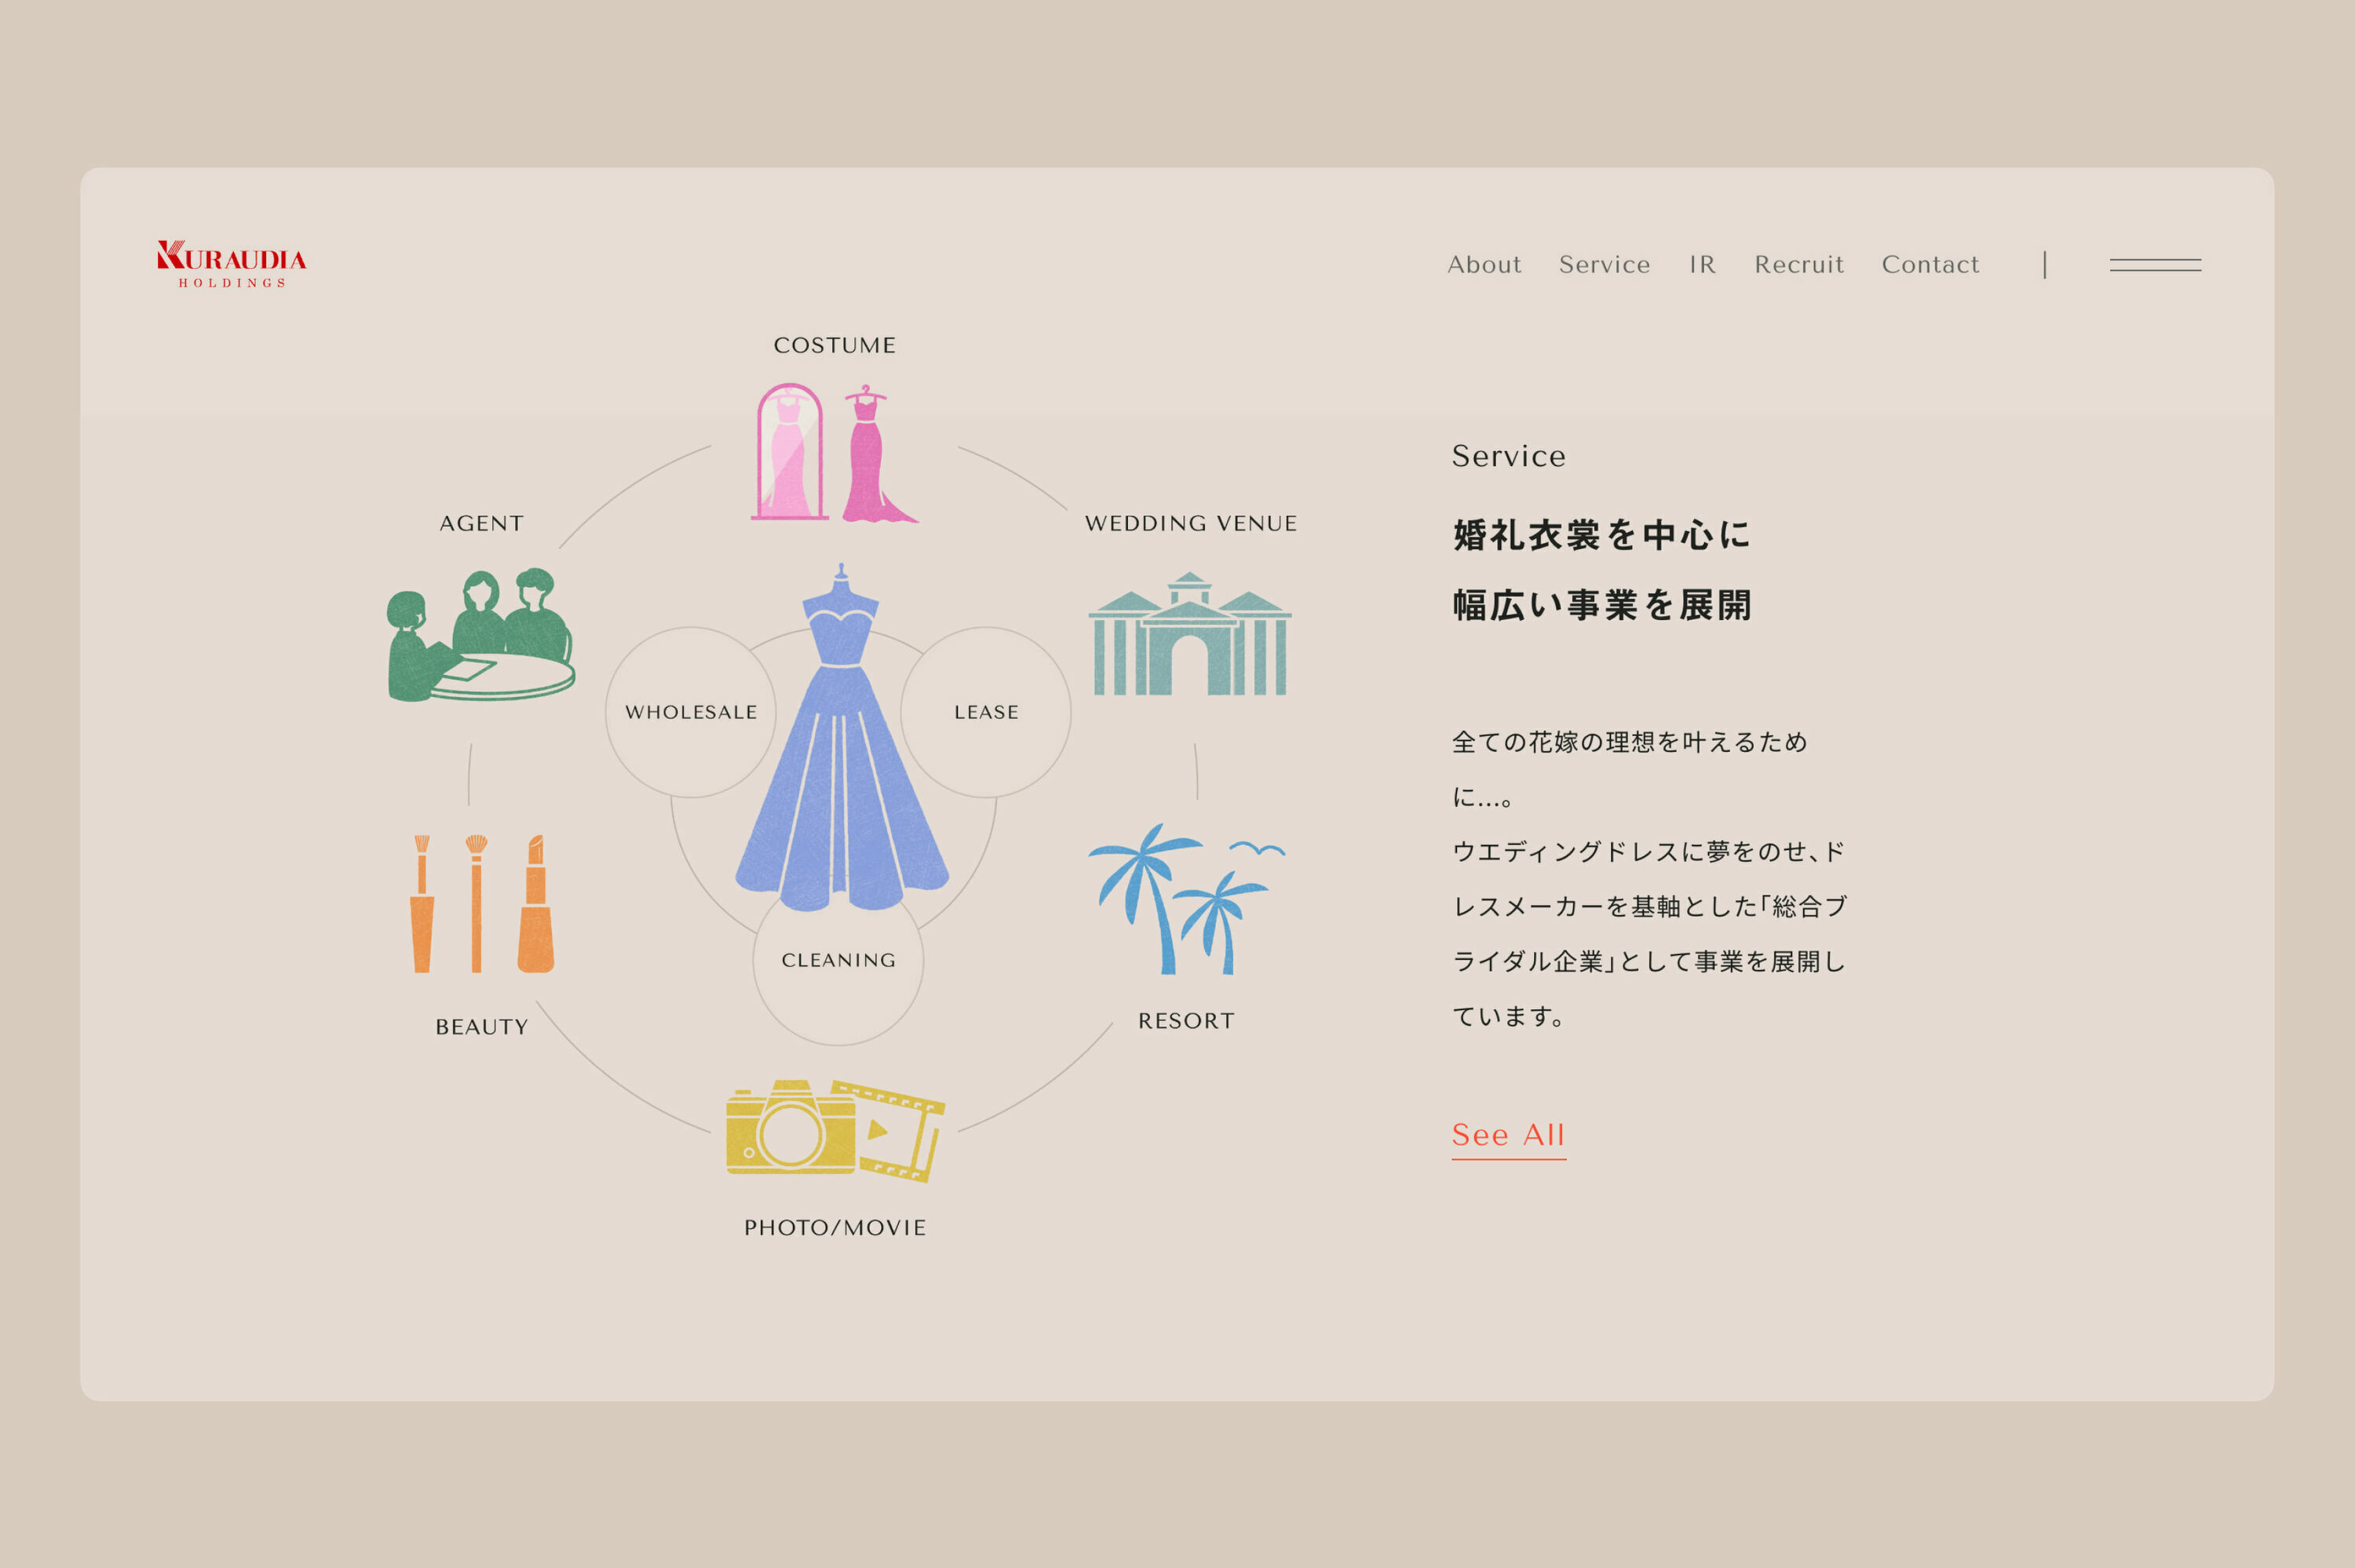Open the hamburger menu lines icon
This screenshot has height=1568, width=2355.
2154,265
